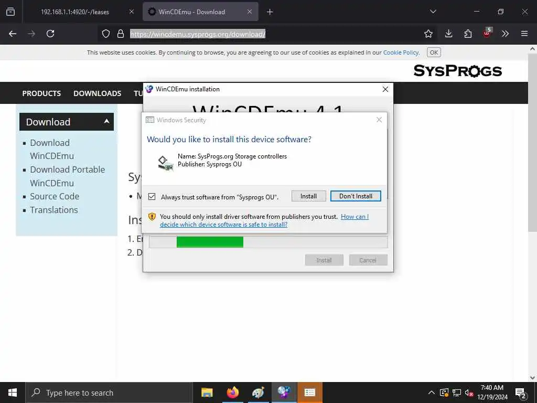The width and height of the screenshot is (537, 403).
Task: Show hidden system tray icons
Action: click(432, 393)
